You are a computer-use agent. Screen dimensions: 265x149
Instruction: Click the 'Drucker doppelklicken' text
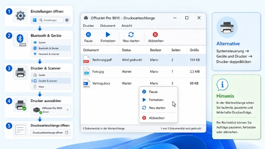[234, 62]
